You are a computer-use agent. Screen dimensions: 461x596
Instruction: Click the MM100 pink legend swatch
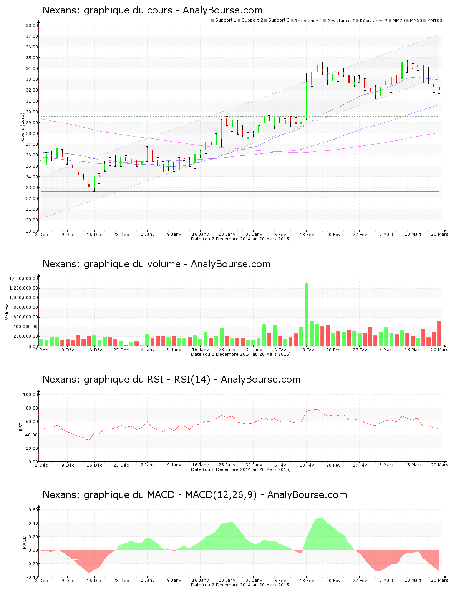(x=425, y=20)
